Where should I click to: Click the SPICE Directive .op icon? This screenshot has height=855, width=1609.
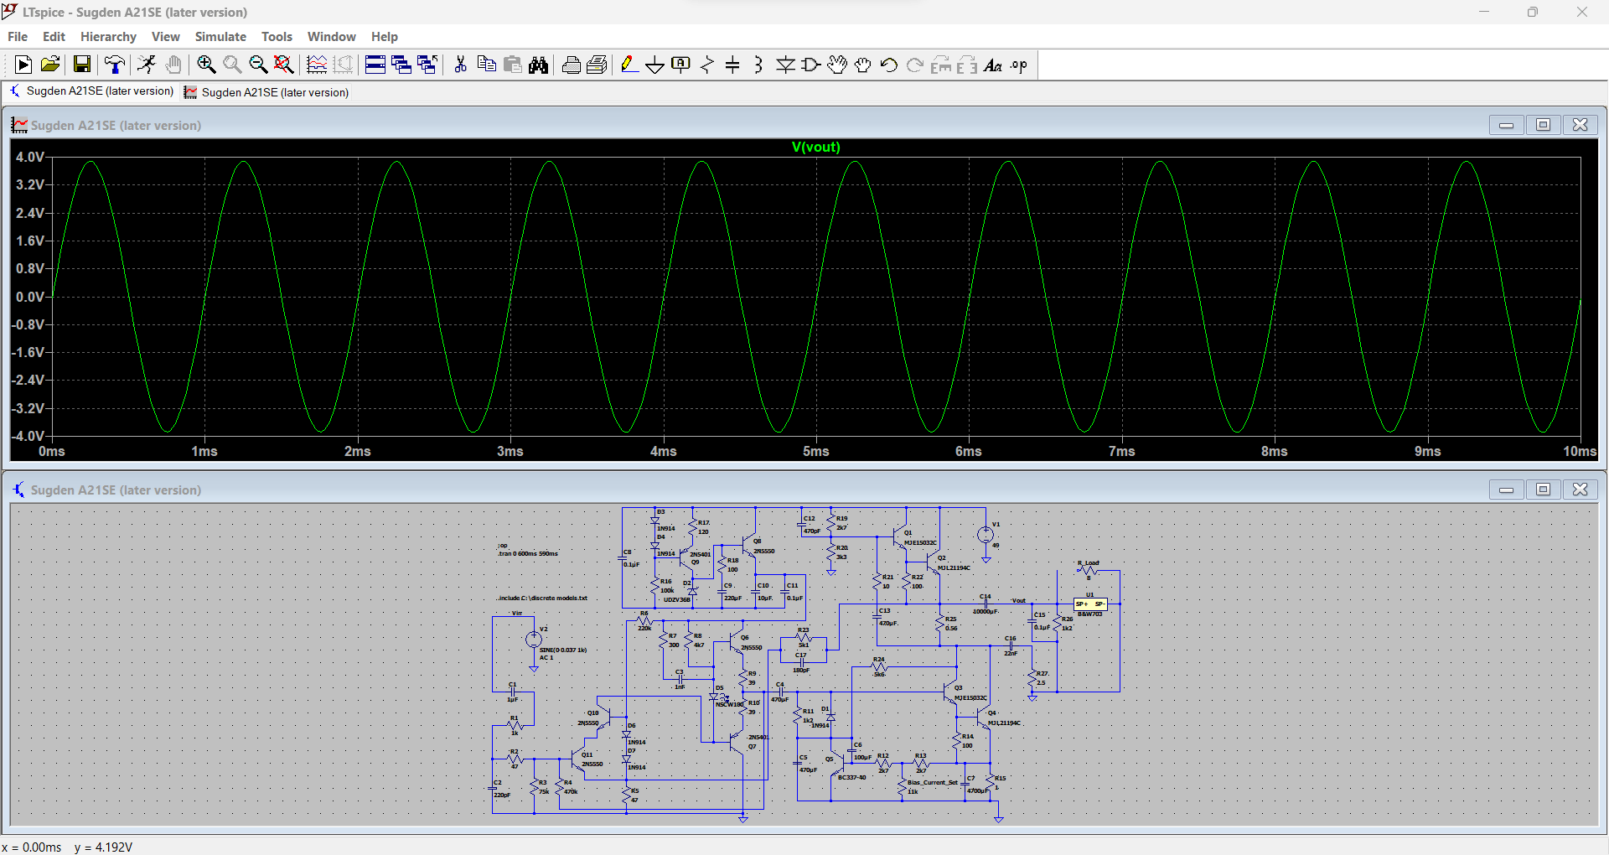(x=1019, y=65)
